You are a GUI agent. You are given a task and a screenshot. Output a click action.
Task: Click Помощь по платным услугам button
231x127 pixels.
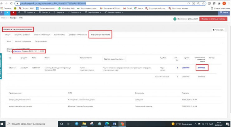click(x=213, y=19)
